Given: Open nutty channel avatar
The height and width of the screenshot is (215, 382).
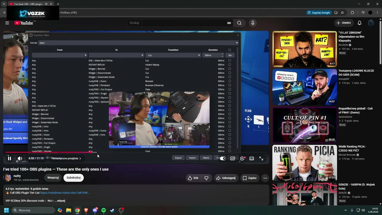Looking at the screenshot, I should pos(7,178).
